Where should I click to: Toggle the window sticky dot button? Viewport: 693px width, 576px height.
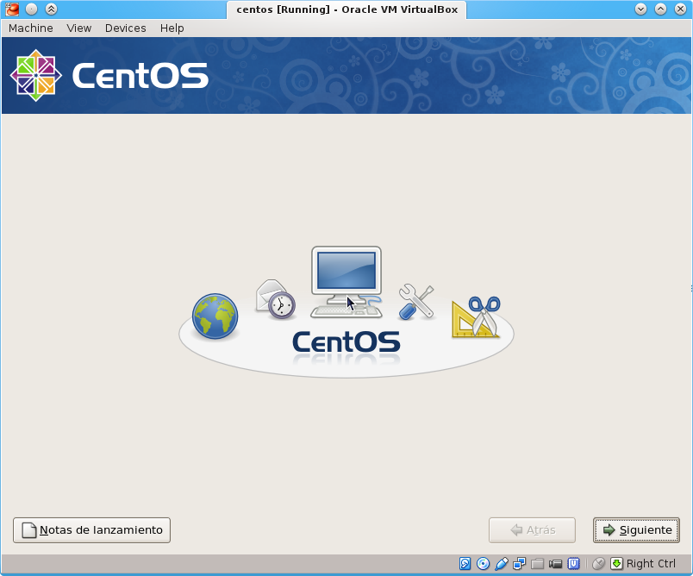pos(31,9)
